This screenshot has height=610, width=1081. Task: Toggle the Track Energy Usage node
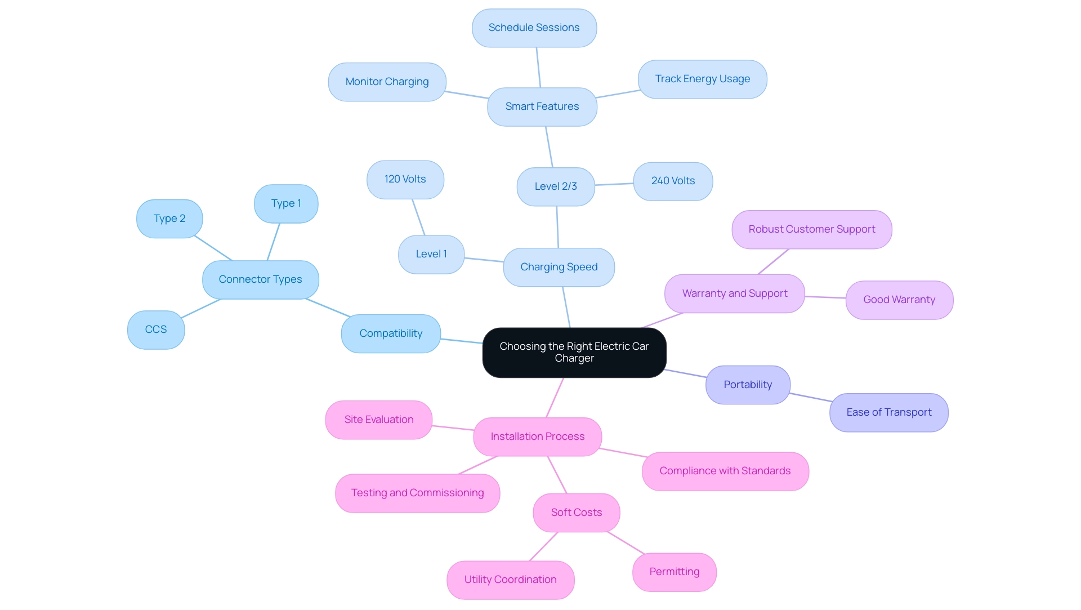[x=702, y=79]
